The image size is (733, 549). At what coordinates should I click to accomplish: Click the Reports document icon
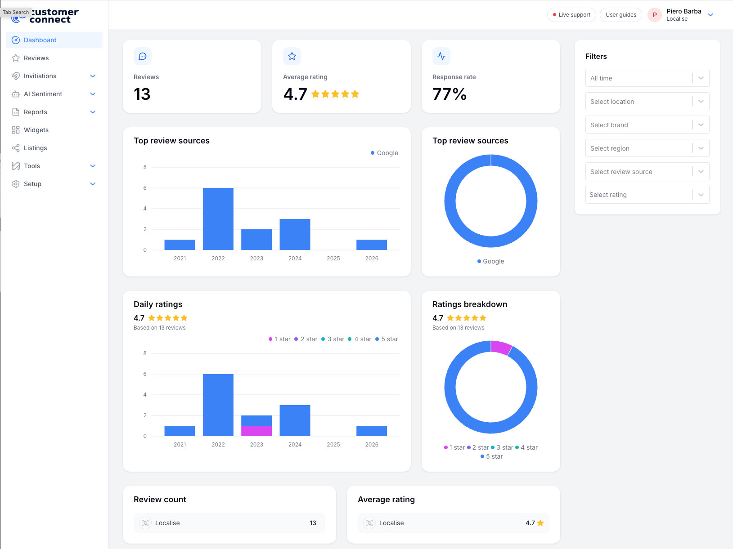(16, 112)
